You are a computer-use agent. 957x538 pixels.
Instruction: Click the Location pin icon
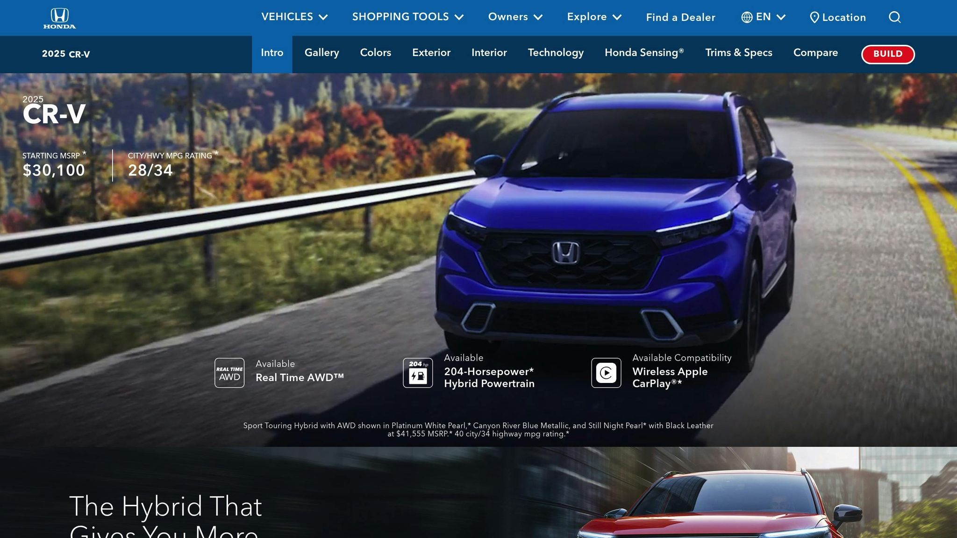[x=814, y=17]
